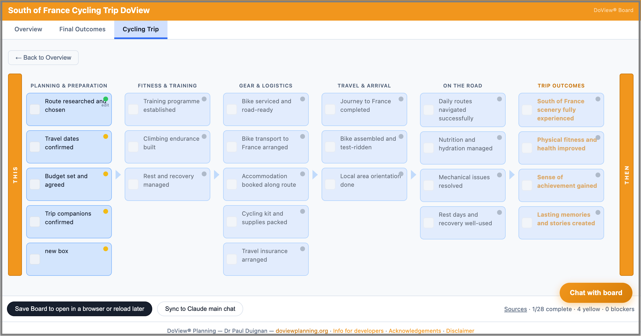Click arrow before Trip Outcomes column

[x=512, y=175]
